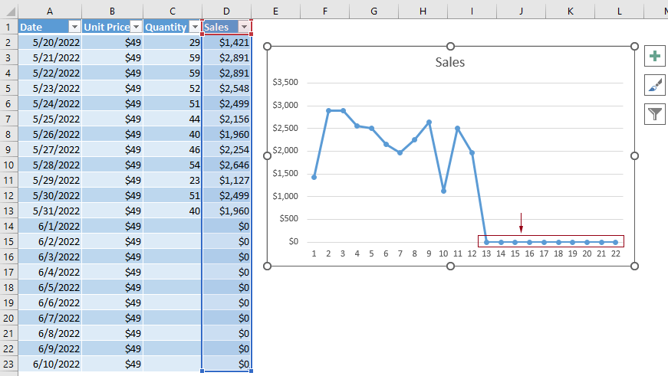This screenshot has width=668, height=376.
Task: Click the chart's top-right resize handle
Action: click(x=634, y=47)
